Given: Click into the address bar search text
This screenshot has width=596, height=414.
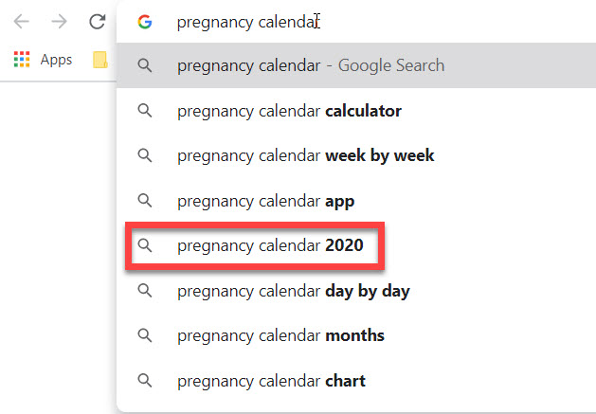Looking at the screenshot, I should pos(246,22).
